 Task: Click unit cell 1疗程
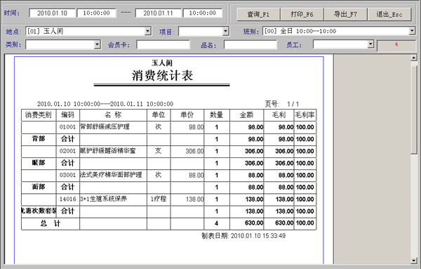(x=159, y=199)
